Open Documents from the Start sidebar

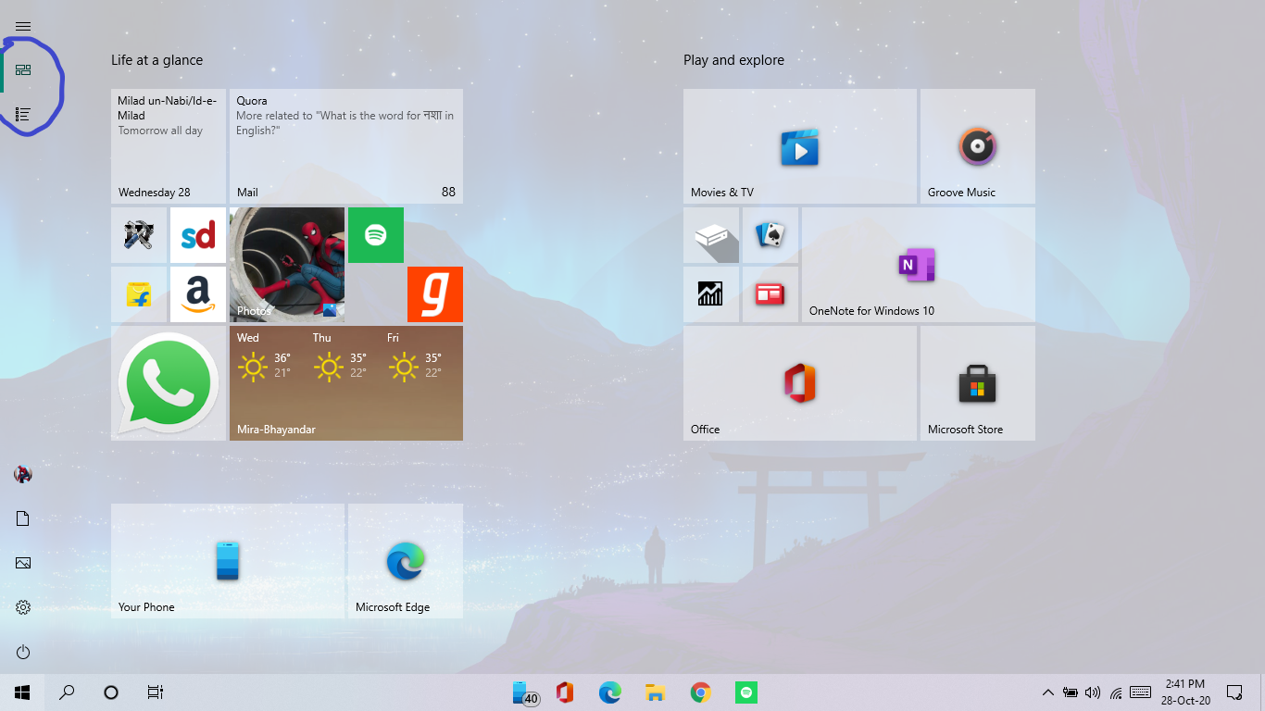(23, 518)
